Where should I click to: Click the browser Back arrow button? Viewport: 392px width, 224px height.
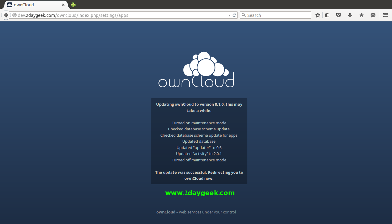[6, 15]
